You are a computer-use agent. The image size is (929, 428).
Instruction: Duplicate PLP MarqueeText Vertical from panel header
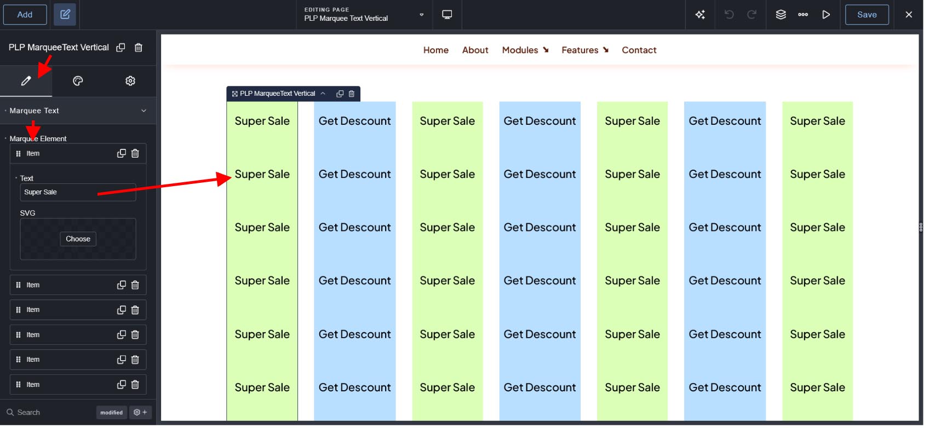121,48
